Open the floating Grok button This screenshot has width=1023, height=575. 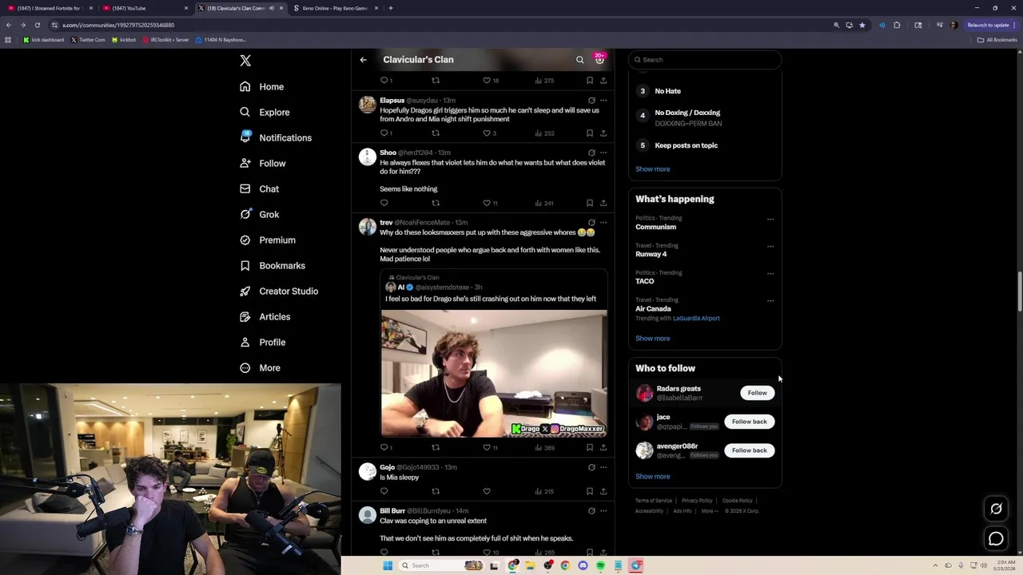pyautogui.click(x=996, y=509)
